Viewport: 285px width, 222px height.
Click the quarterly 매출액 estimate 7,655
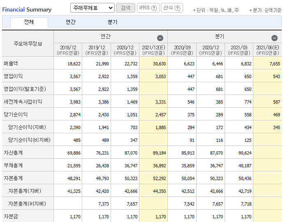[275, 64]
